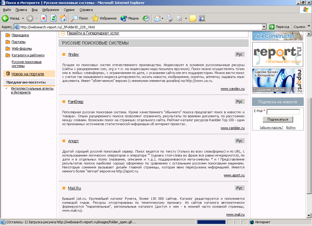Screen dimensions: 312x226
Task: Click the Mail envelope toolbar icon
Action: pyautogui.click(x=158, y=18)
